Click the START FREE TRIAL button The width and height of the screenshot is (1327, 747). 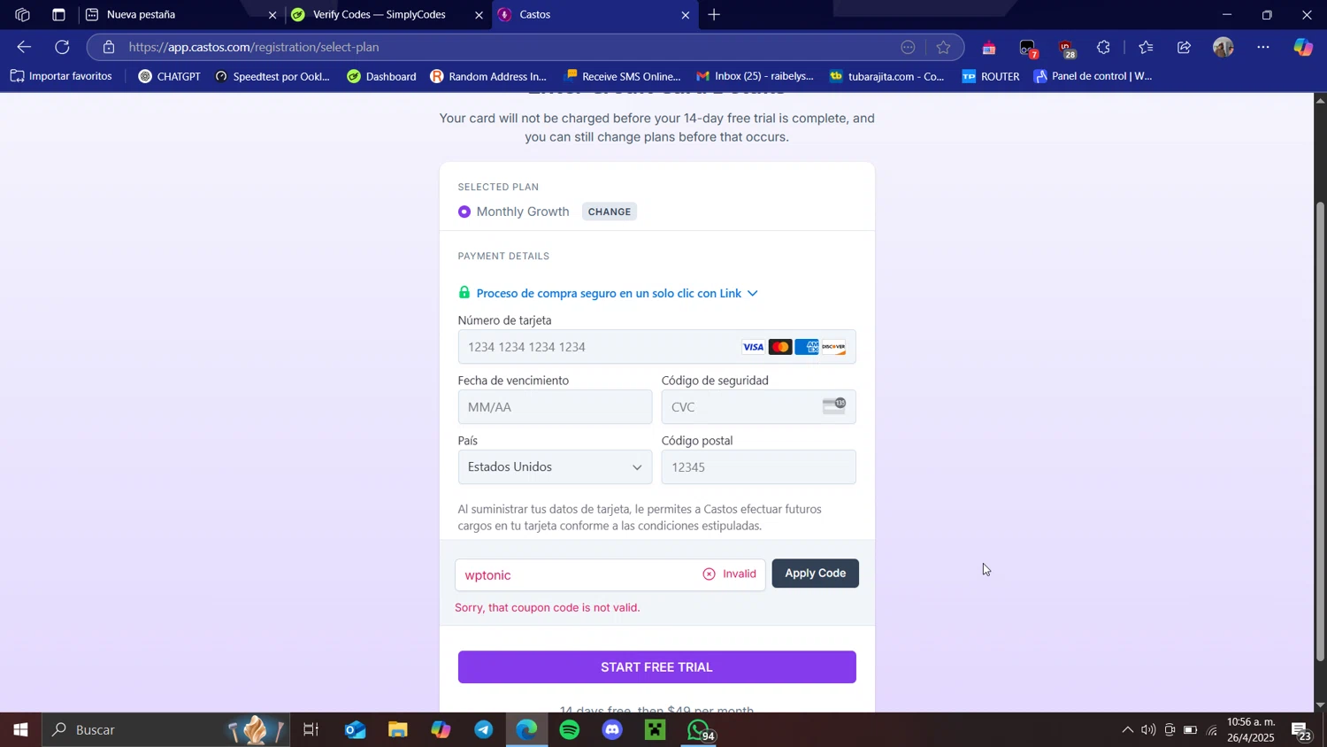pyautogui.click(x=656, y=667)
